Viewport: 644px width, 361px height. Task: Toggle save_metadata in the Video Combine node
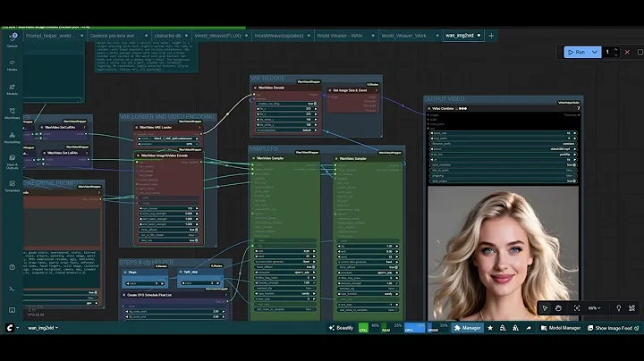pyautogui.click(x=503, y=165)
